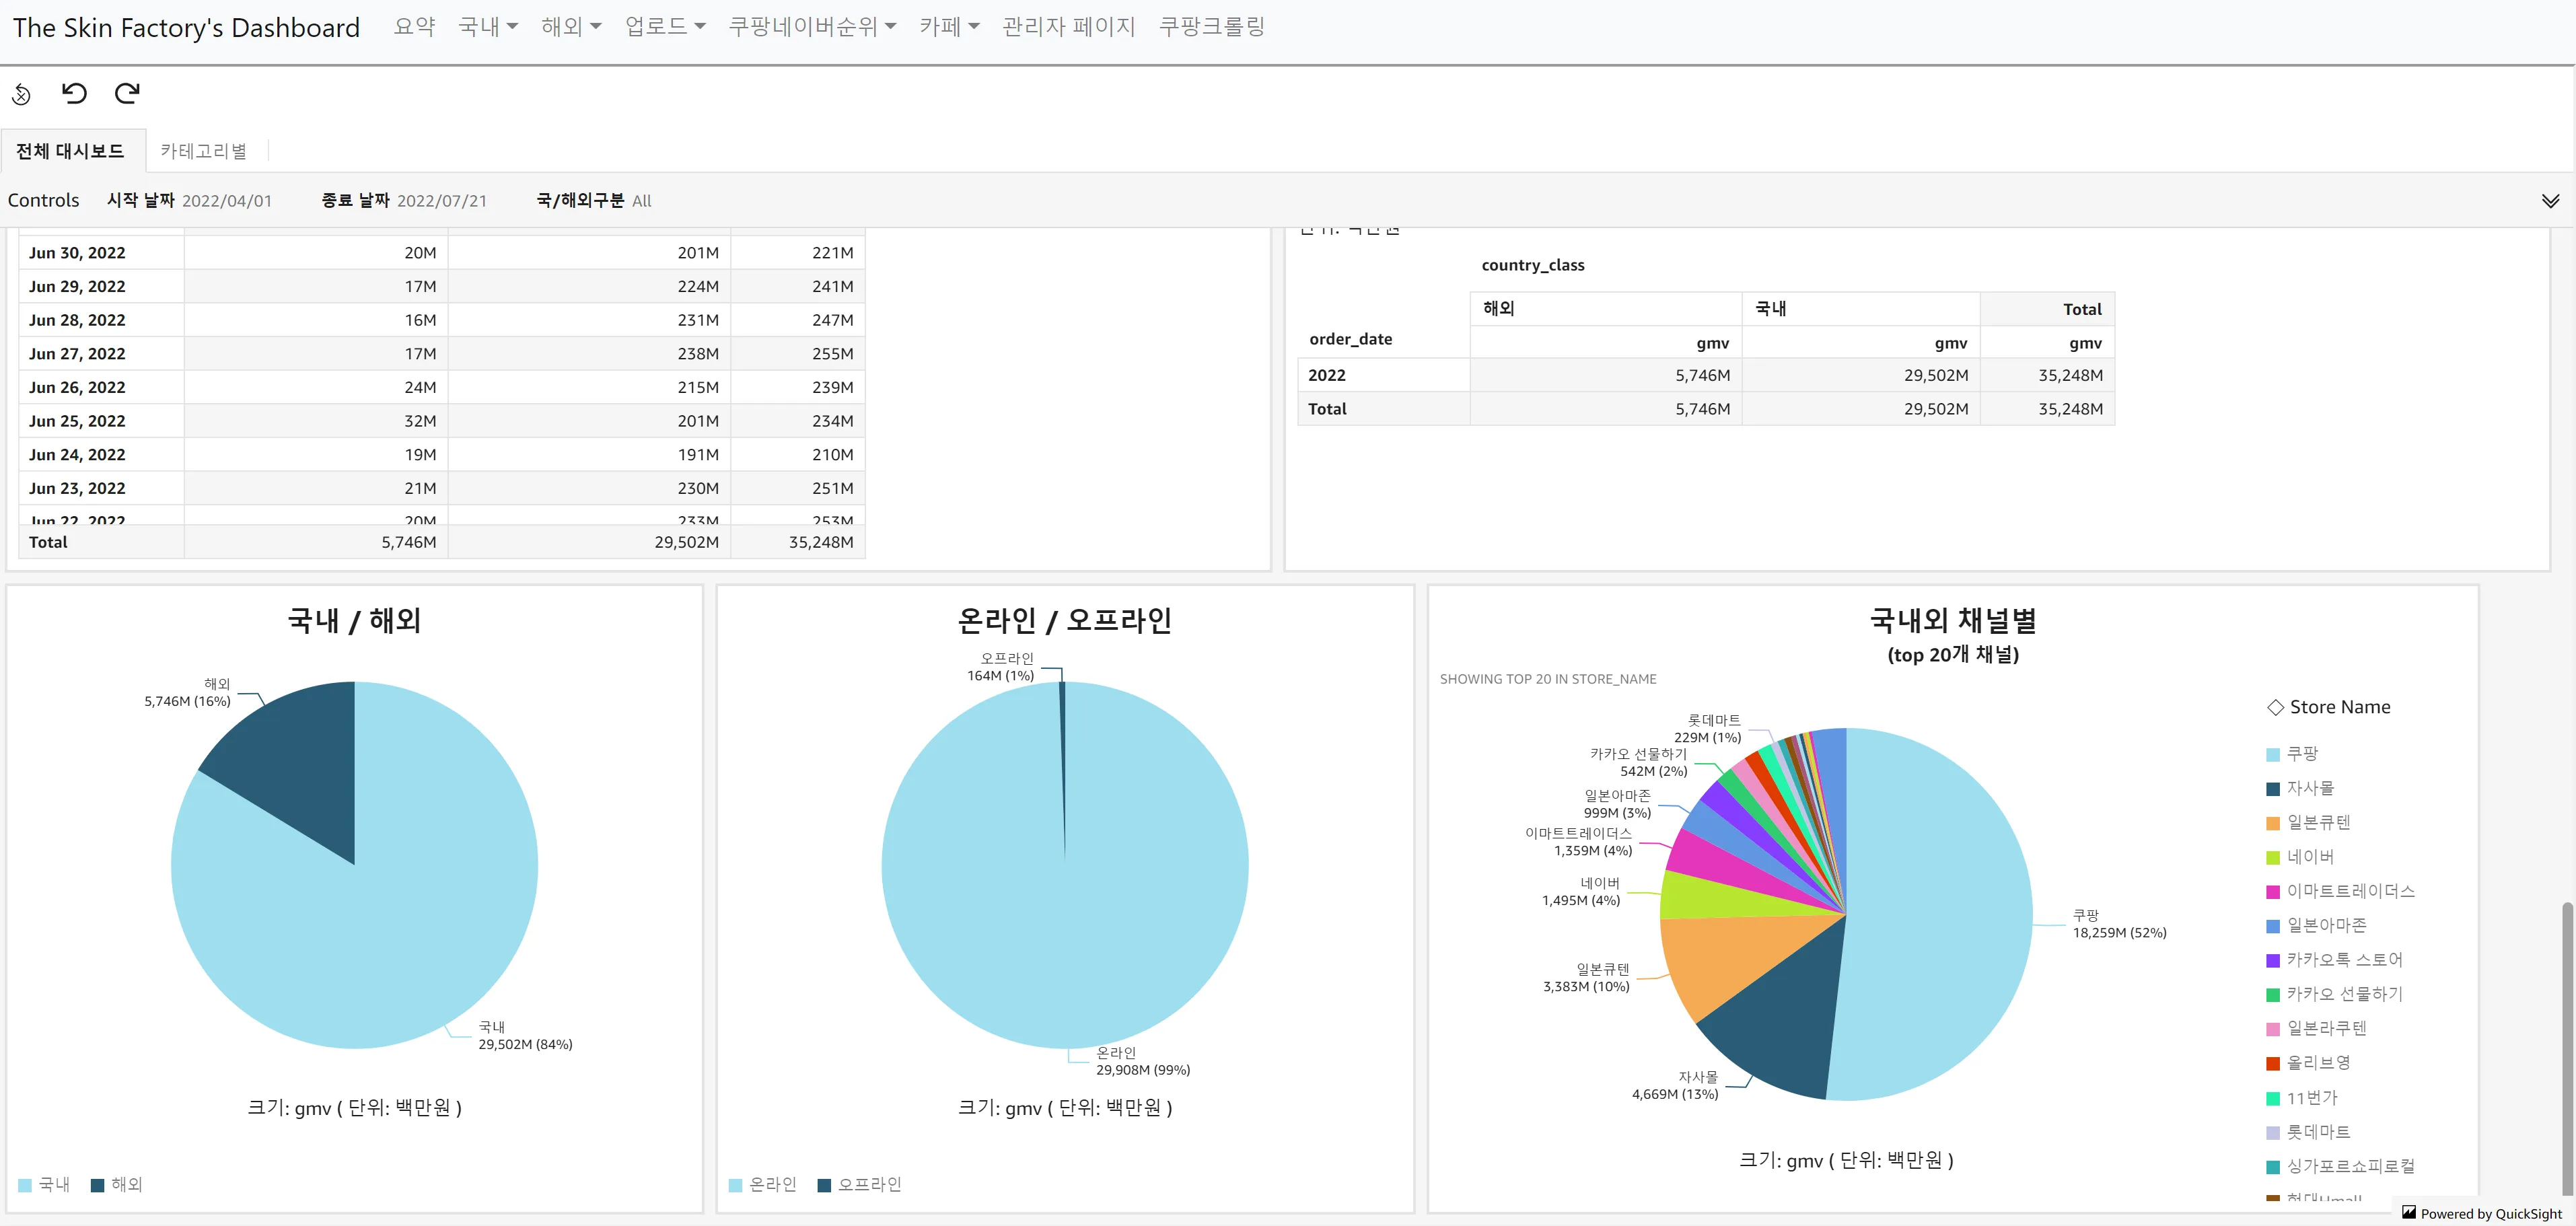The image size is (2576, 1226).
Task: Click the undo arrow icon
Action: (74, 93)
